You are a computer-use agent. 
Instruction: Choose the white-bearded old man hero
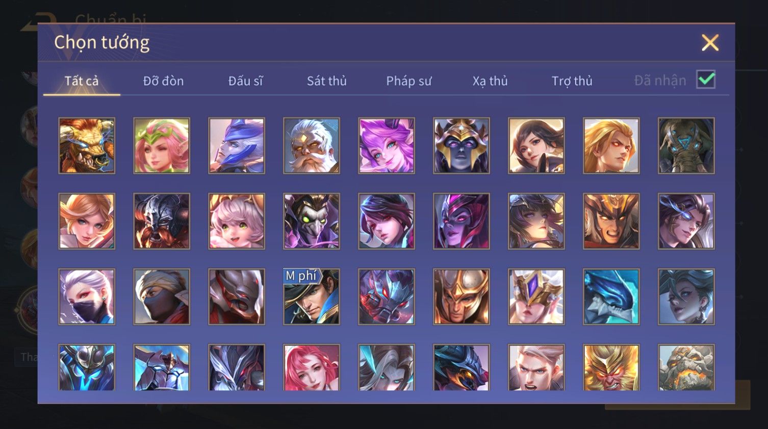[312, 146]
